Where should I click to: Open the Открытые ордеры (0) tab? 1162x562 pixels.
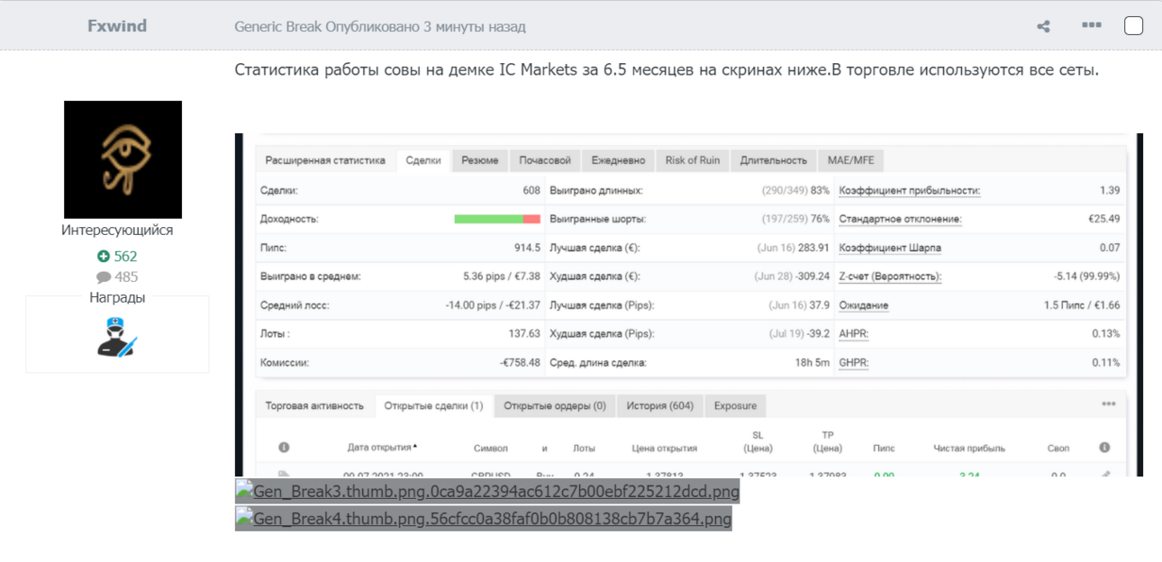tap(555, 405)
